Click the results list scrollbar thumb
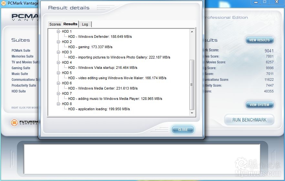 point(192,85)
